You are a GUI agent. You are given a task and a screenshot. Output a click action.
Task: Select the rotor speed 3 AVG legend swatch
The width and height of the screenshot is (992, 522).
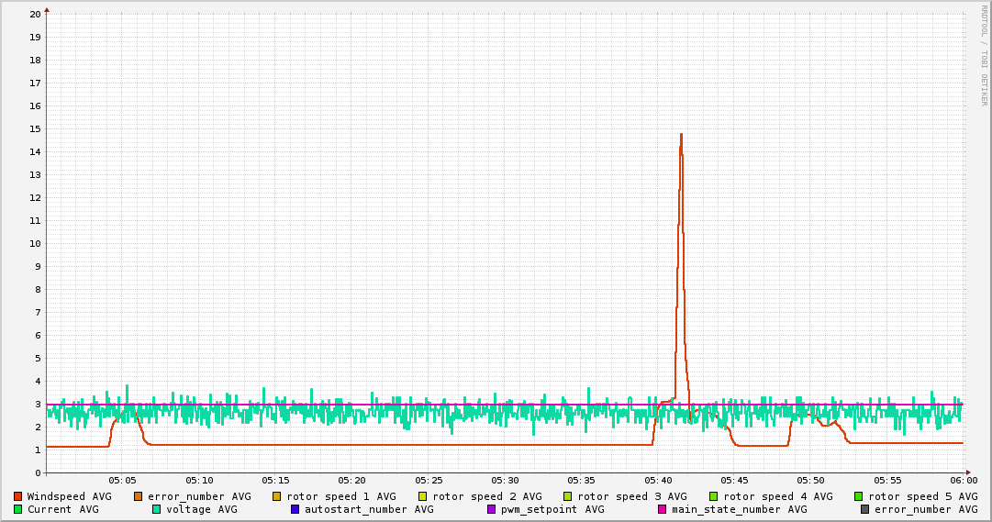click(568, 496)
